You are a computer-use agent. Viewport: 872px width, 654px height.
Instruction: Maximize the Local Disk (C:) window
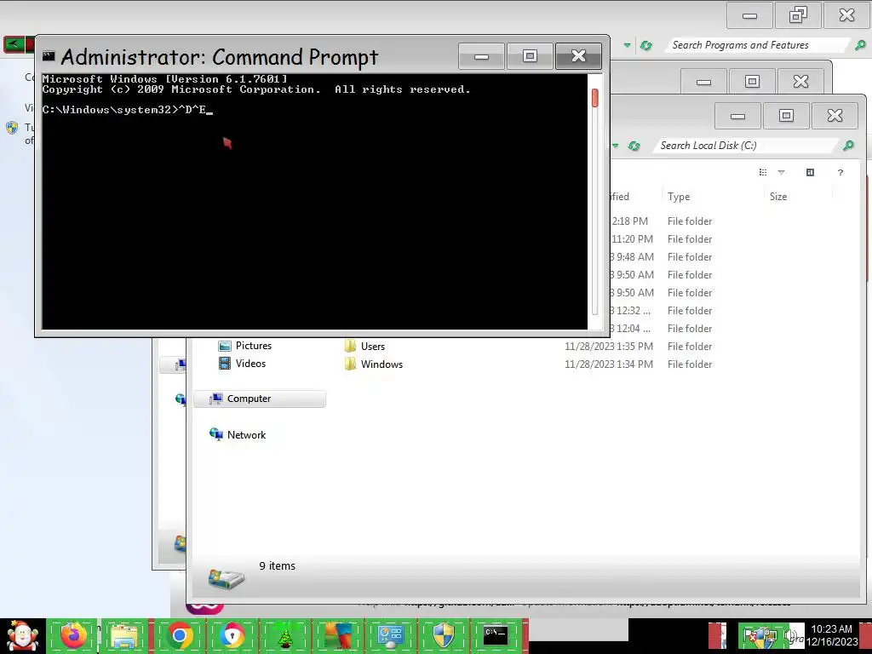(786, 116)
